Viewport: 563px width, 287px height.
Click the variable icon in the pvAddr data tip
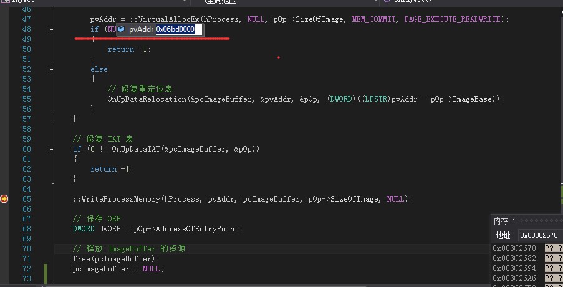pos(121,29)
